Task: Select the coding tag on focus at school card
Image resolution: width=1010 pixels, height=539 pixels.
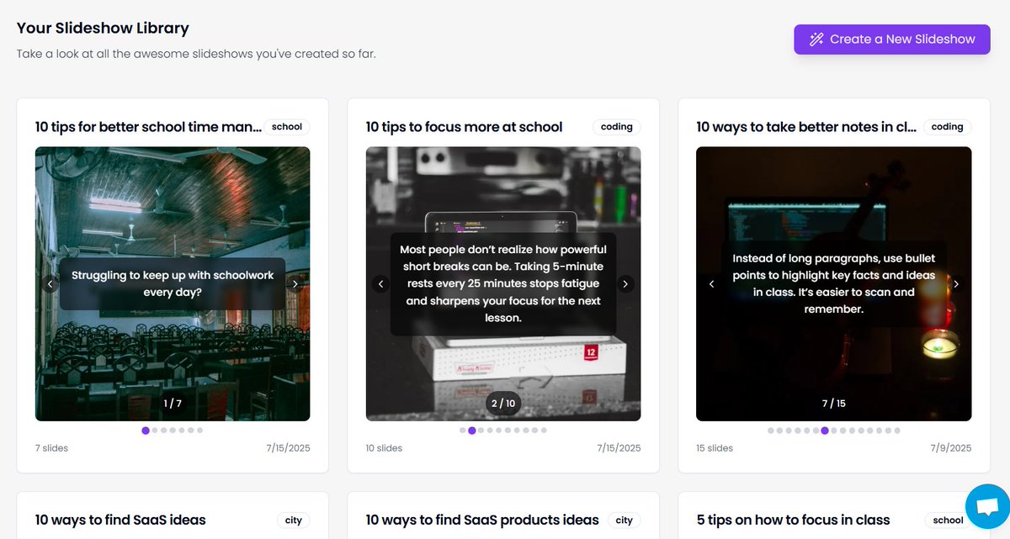Action: click(616, 127)
